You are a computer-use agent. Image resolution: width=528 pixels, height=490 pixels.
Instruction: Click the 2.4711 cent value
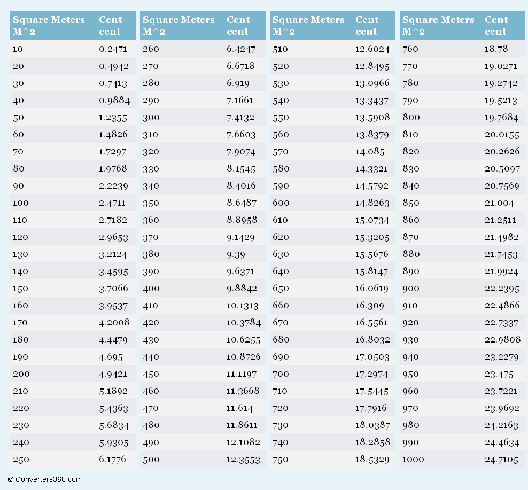[112, 203]
